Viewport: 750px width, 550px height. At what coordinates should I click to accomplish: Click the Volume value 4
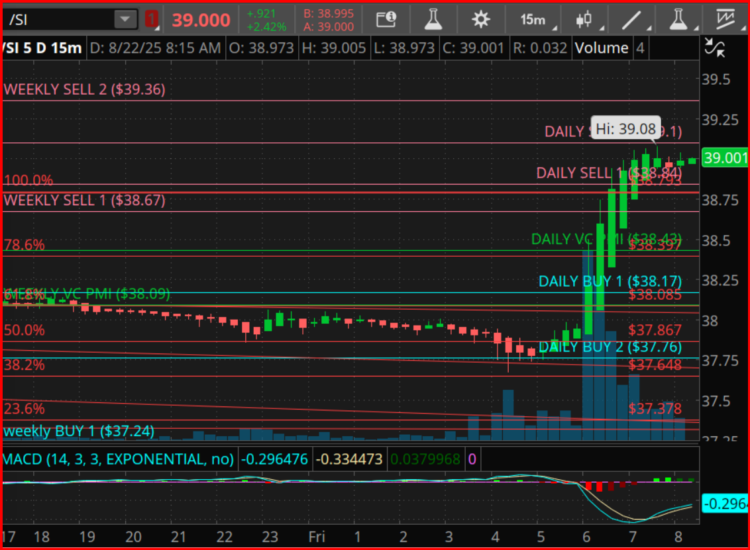coord(640,48)
